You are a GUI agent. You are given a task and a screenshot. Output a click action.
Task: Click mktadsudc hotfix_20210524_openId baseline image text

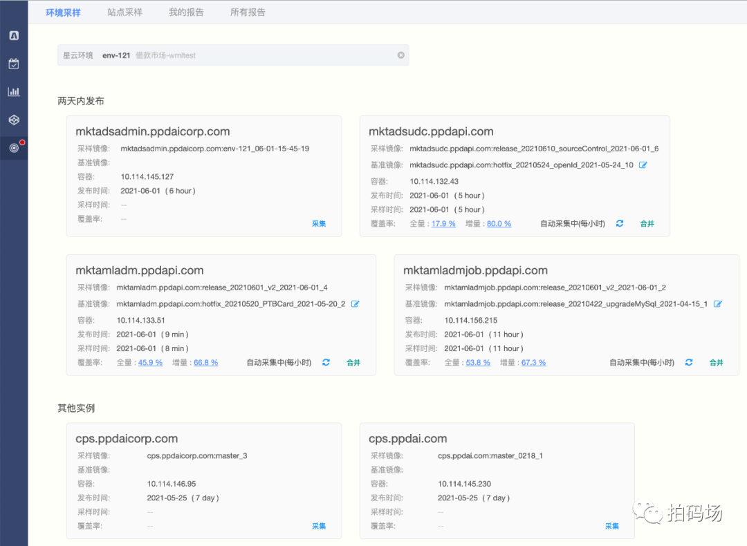point(522,164)
